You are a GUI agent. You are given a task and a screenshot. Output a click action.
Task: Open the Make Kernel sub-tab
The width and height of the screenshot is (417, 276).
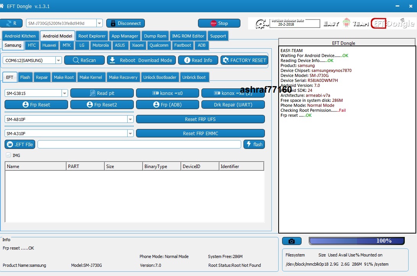(91, 77)
